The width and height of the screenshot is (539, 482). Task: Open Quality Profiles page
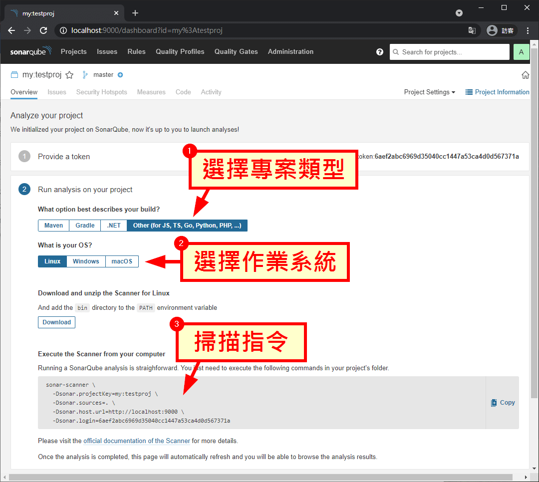180,51
